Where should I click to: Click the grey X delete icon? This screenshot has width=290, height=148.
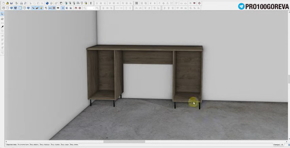(x=42, y=3)
